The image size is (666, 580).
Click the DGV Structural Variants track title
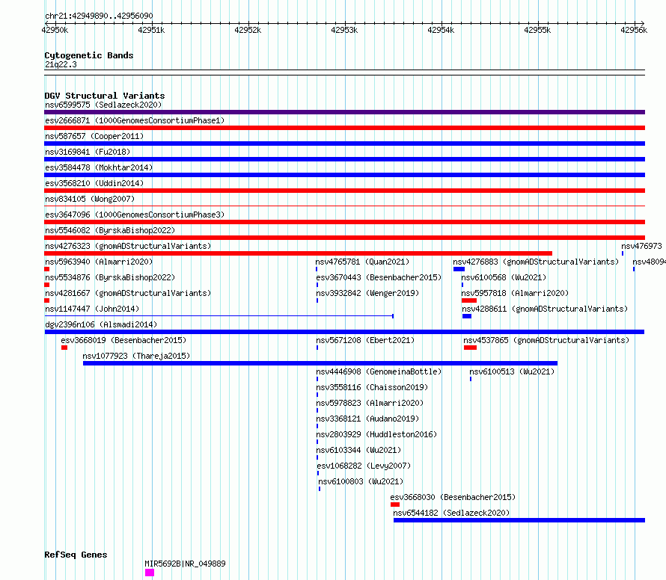click(105, 96)
